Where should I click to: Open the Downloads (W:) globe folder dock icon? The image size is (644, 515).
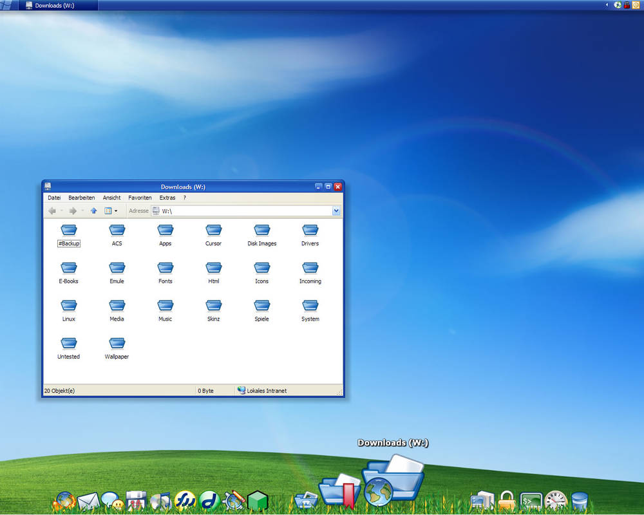[x=393, y=480]
